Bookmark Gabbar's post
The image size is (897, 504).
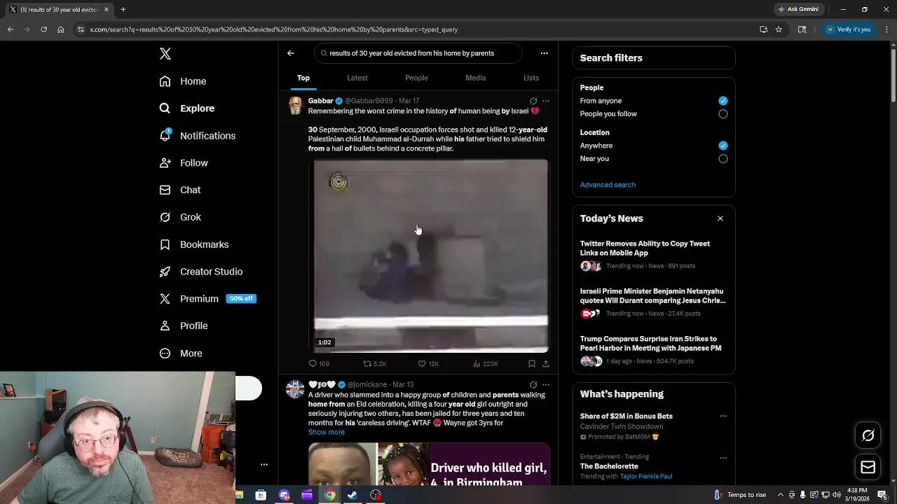532,364
